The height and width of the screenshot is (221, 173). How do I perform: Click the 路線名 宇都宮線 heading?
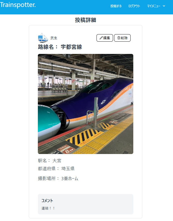(60, 47)
